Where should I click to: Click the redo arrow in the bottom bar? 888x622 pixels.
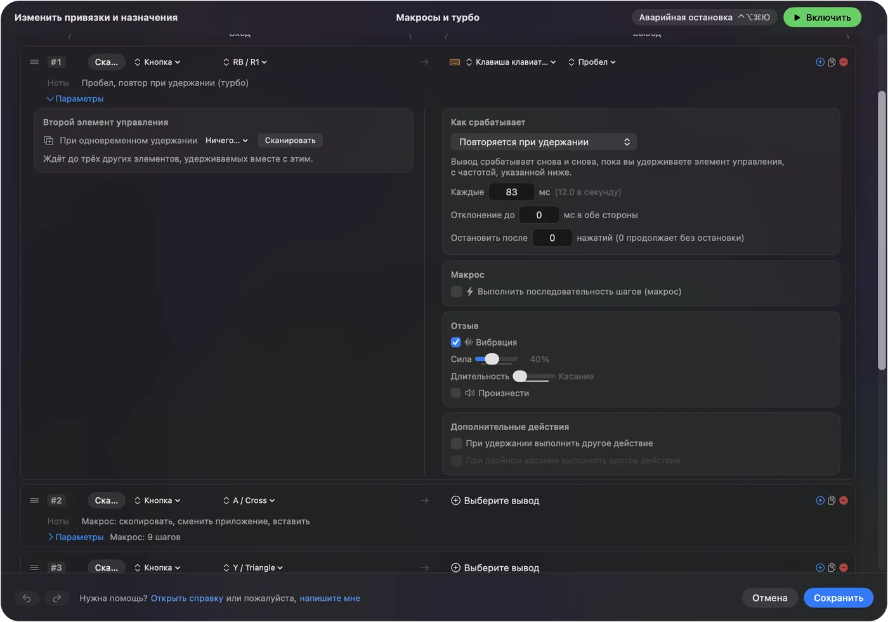coord(56,598)
